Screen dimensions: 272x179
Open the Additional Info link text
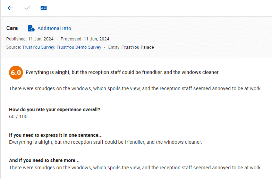point(54,28)
